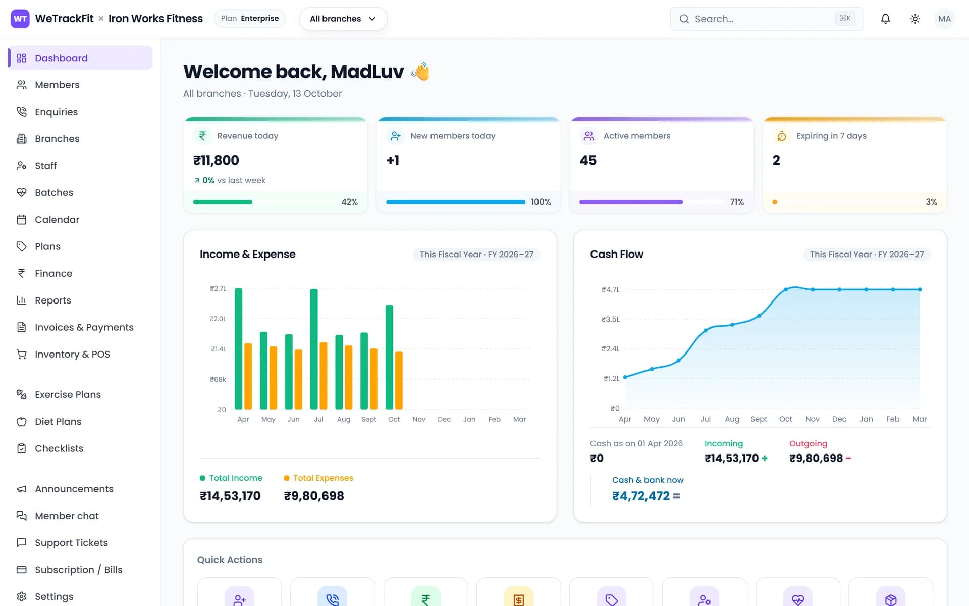Image resolution: width=969 pixels, height=606 pixels.
Task: Click the Exercise Plans icon
Action: (x=21, y=394)
